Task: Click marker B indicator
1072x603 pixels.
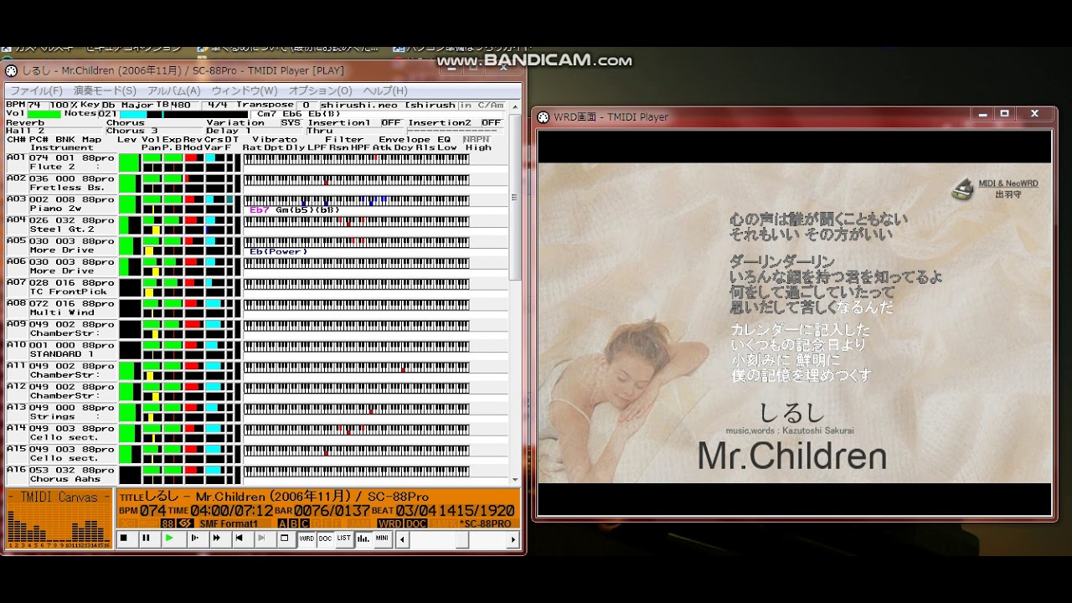Action: (293, 523)
